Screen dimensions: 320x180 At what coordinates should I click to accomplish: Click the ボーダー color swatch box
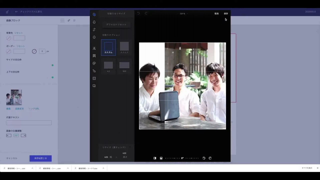click(19, 51)
